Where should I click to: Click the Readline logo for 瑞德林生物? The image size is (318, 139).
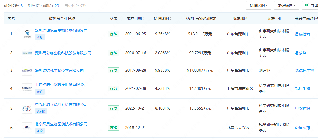pyautogui.click(x=27, y=70)
